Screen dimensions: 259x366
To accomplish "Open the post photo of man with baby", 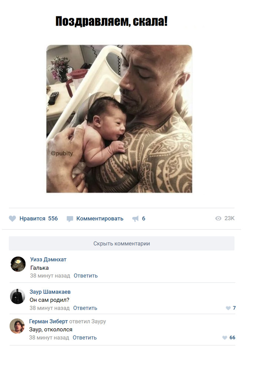I will point(119,119).
